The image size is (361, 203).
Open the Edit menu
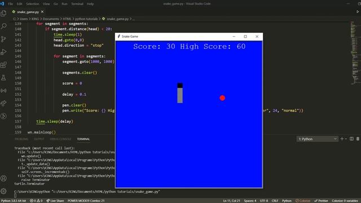coord(19,4)
